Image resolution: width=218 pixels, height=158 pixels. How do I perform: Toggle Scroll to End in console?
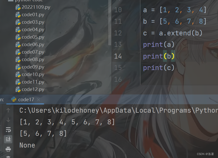coord(8,139)
